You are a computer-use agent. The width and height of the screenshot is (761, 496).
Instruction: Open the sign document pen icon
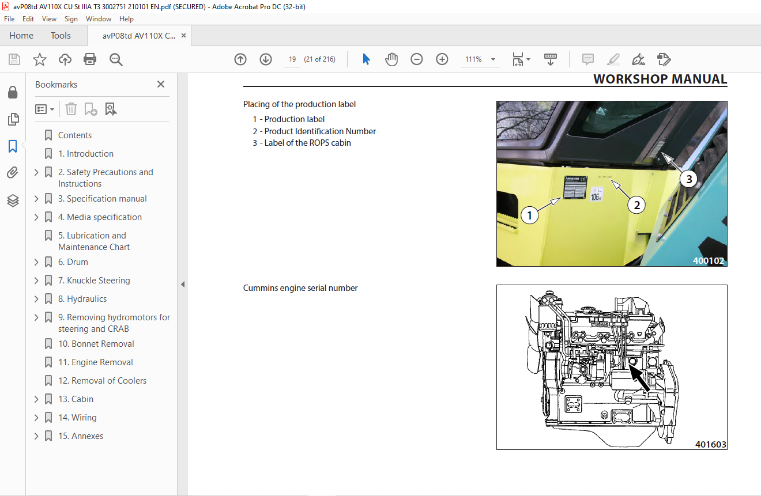coord(638,59)
